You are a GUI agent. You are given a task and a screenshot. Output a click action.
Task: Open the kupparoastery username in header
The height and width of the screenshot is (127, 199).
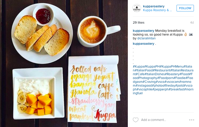(x=154, y=6)
